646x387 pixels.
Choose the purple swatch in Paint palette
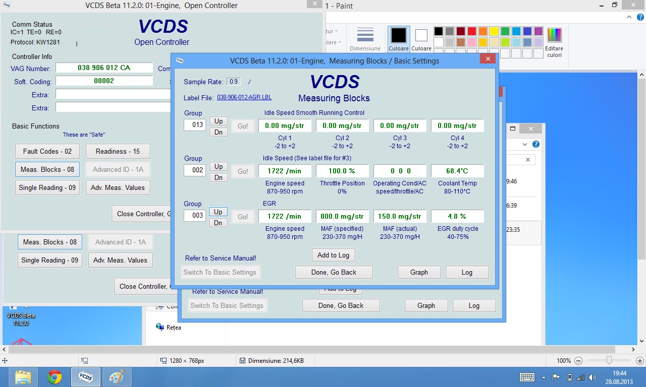click(538, 31)
